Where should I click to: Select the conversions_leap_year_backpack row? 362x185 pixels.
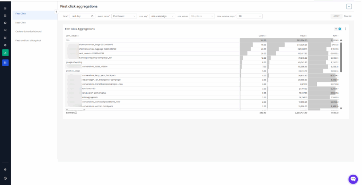pos(202,75)
